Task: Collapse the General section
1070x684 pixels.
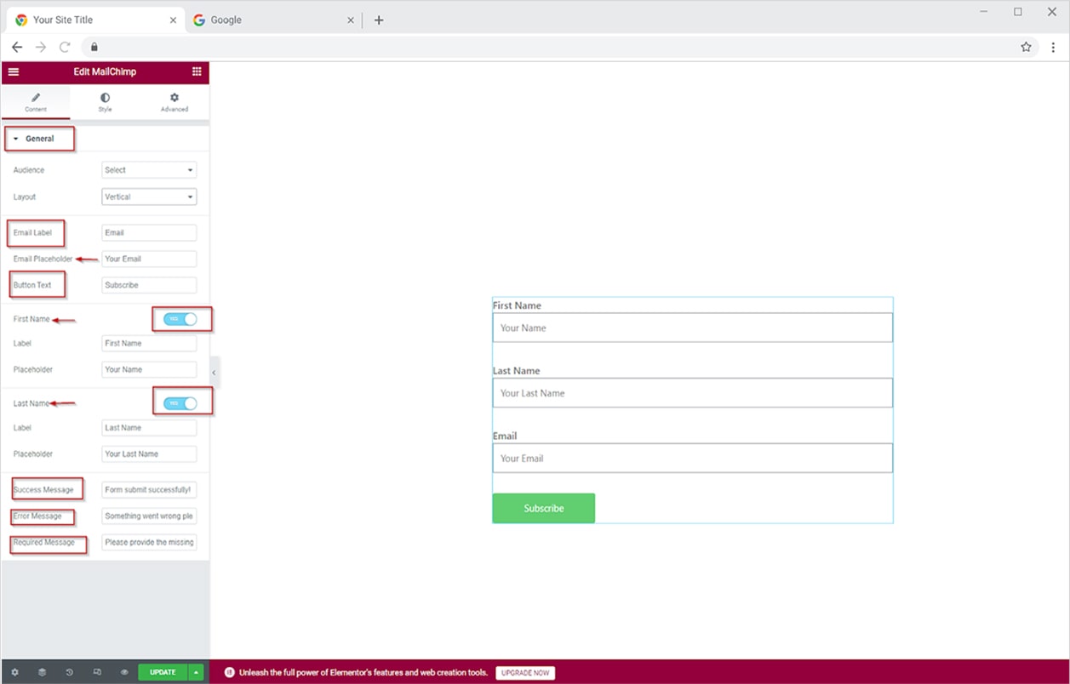Action: point(39,139)
